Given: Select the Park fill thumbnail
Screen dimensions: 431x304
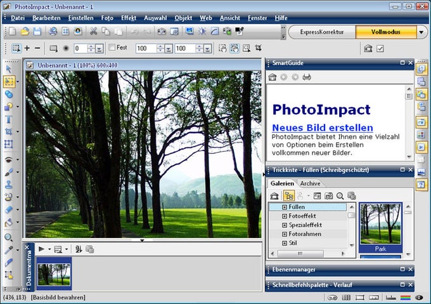Looking at the screenshot, I should click(381, 228).
